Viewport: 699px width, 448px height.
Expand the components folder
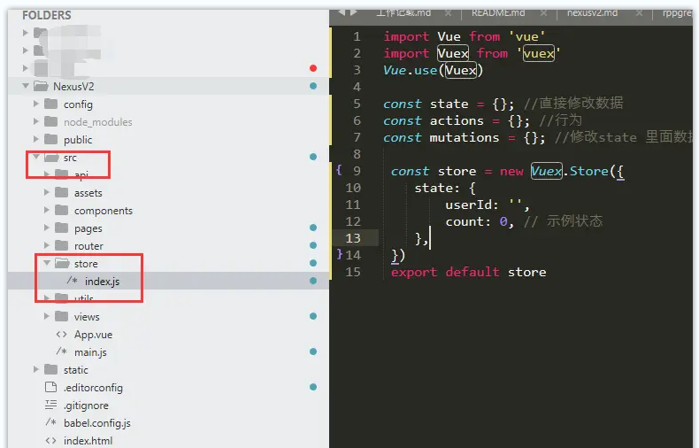pyautogui.click(x=48, y=211)
